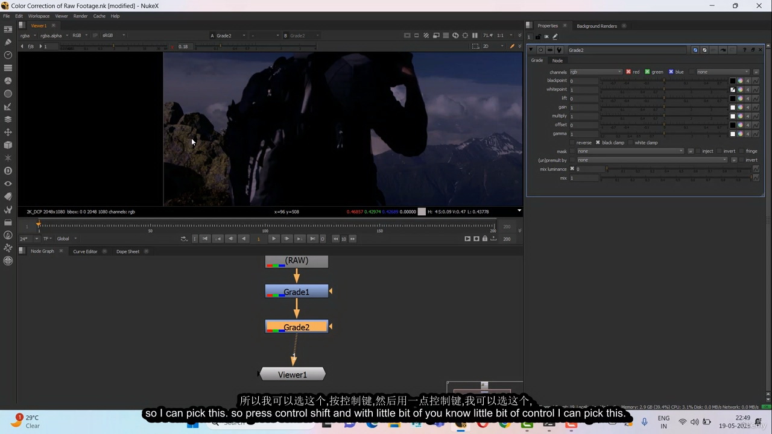Disable the black clamp checkbox

pos(598,143)
